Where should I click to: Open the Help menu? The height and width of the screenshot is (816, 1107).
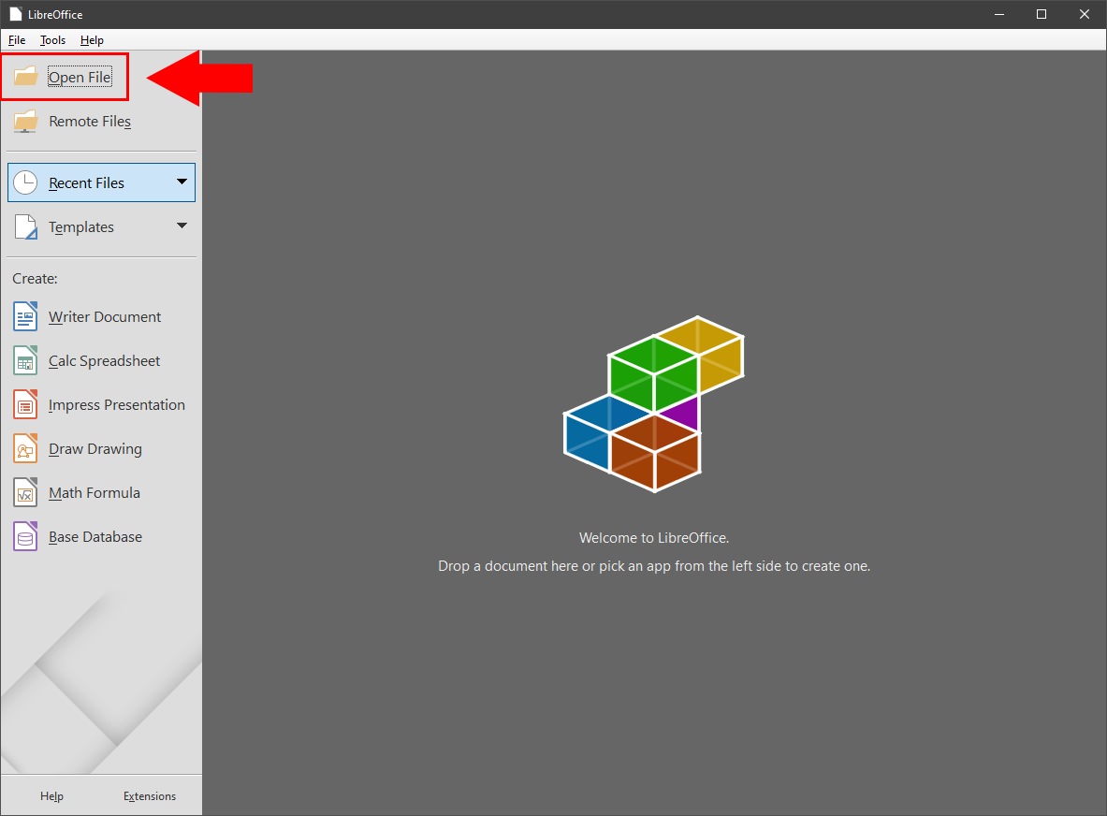tap(92, 40)
